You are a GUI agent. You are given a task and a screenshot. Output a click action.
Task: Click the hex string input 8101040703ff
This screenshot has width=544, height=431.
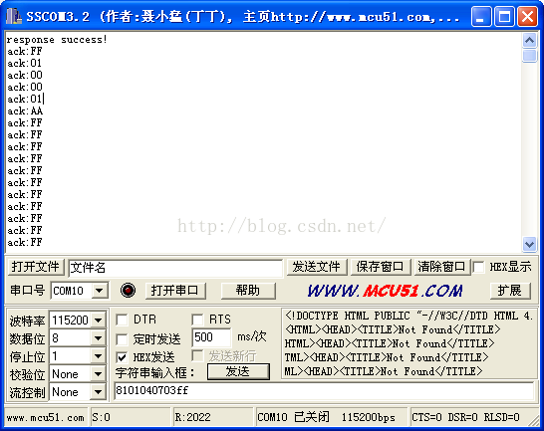click(x=324, y=391)
